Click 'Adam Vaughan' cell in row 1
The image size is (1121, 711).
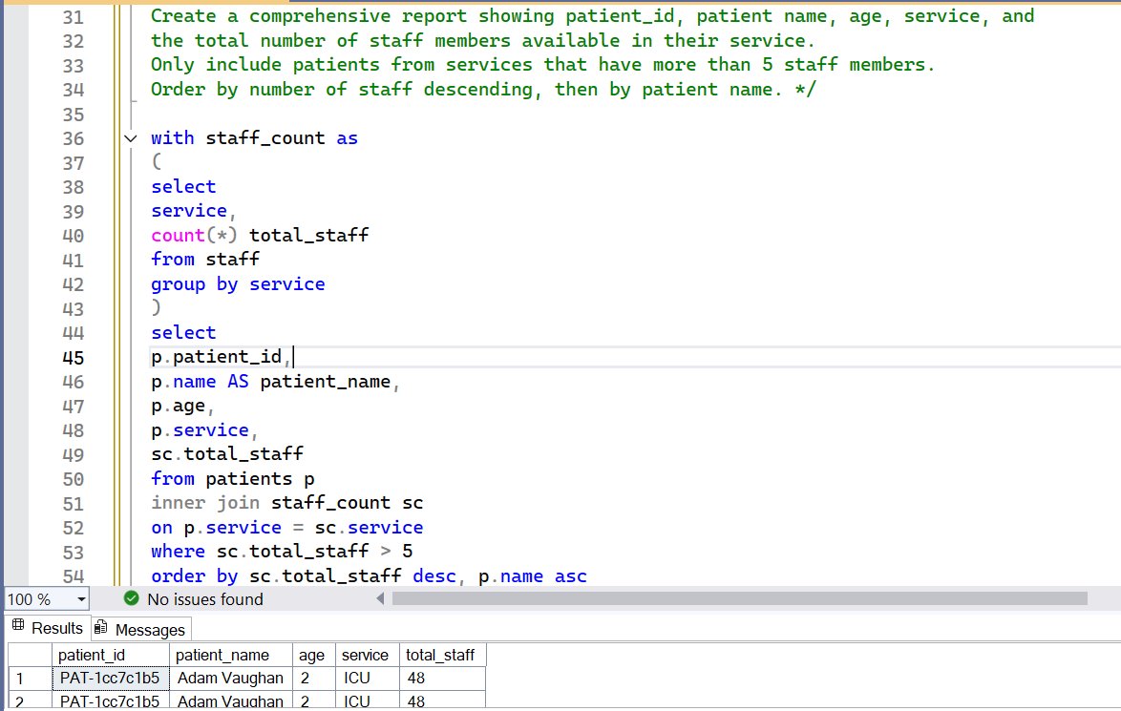tap(231, 679)
